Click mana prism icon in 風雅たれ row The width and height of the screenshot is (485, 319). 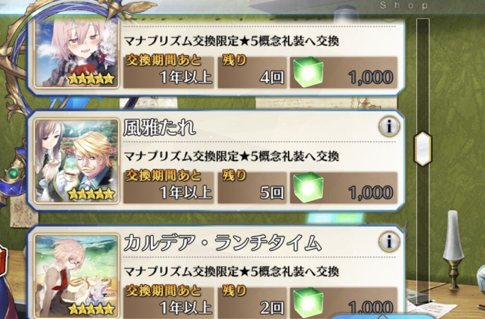click(308, 187)
